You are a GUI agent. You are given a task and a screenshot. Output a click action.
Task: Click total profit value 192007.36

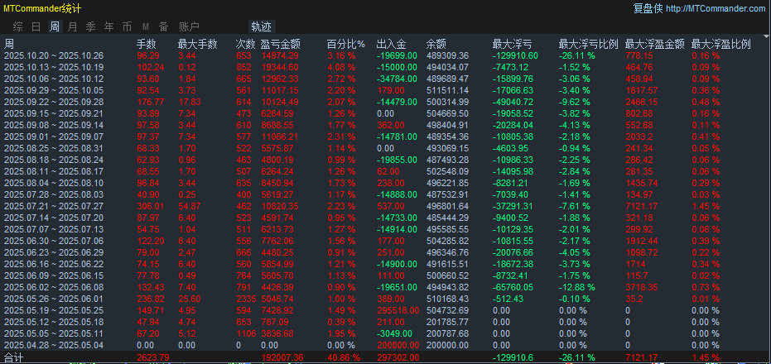coord(281,357)
